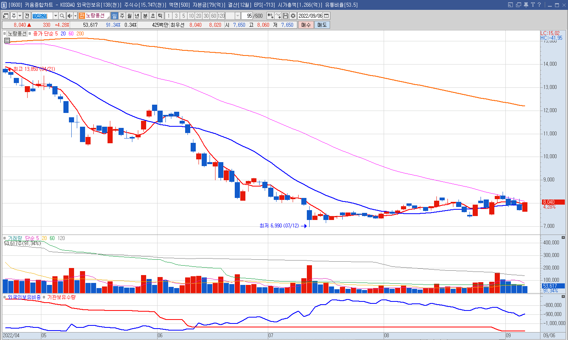Click the blue 53,617 volume axis marker
The image size is (568, 340).
553,286
